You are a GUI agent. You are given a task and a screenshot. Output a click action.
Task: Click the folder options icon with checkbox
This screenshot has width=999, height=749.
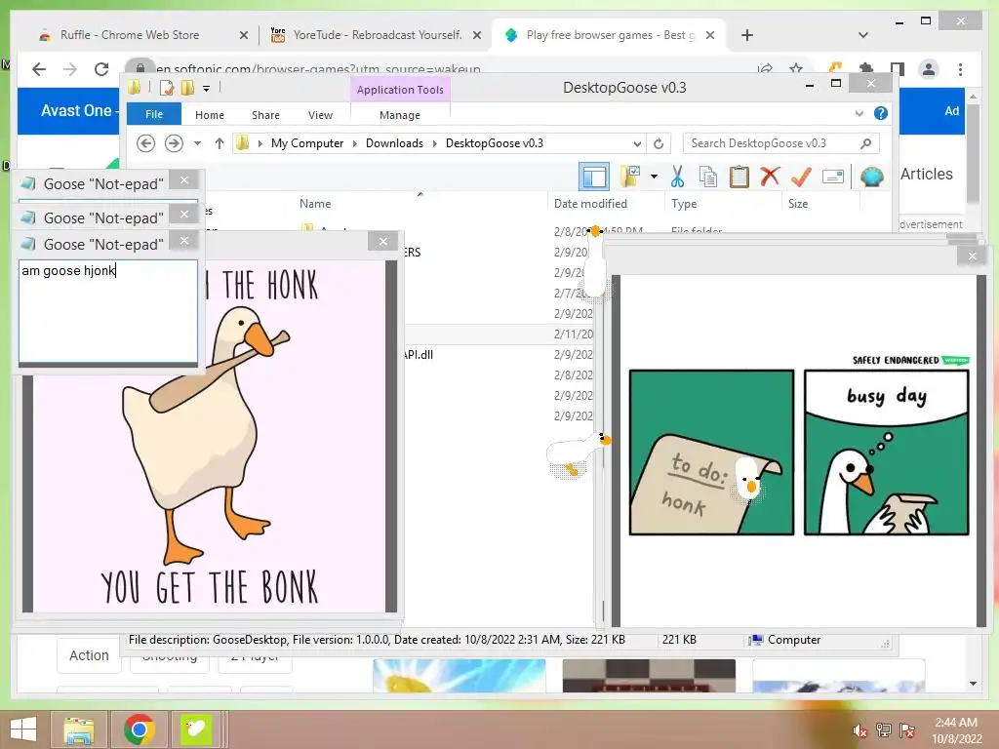630,177
